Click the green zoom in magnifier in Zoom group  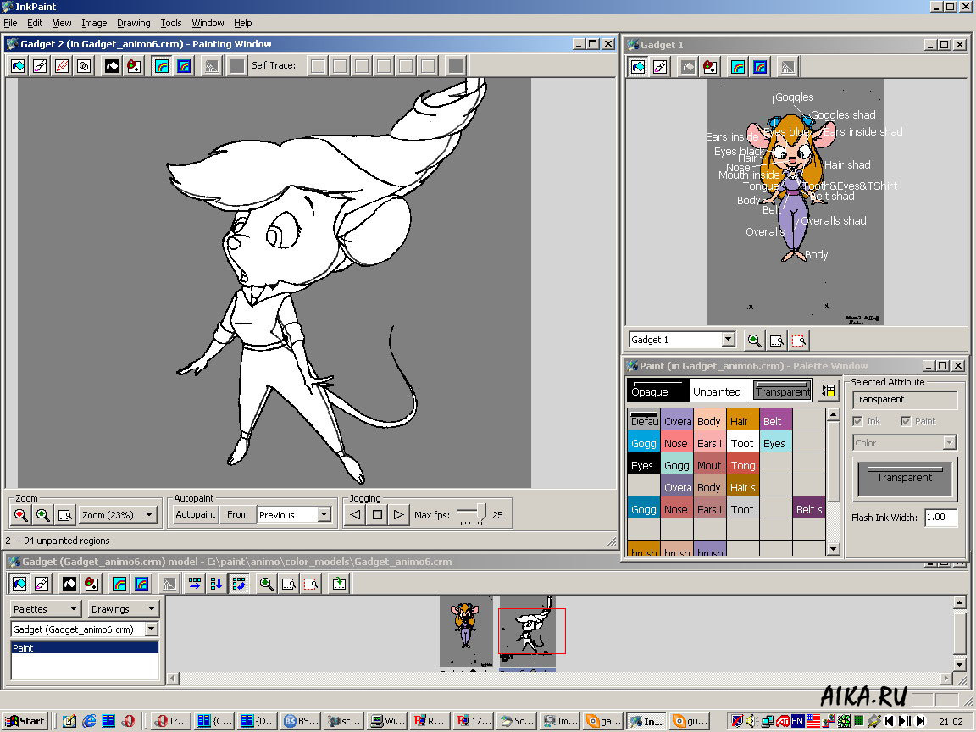(x=42, y=515)
